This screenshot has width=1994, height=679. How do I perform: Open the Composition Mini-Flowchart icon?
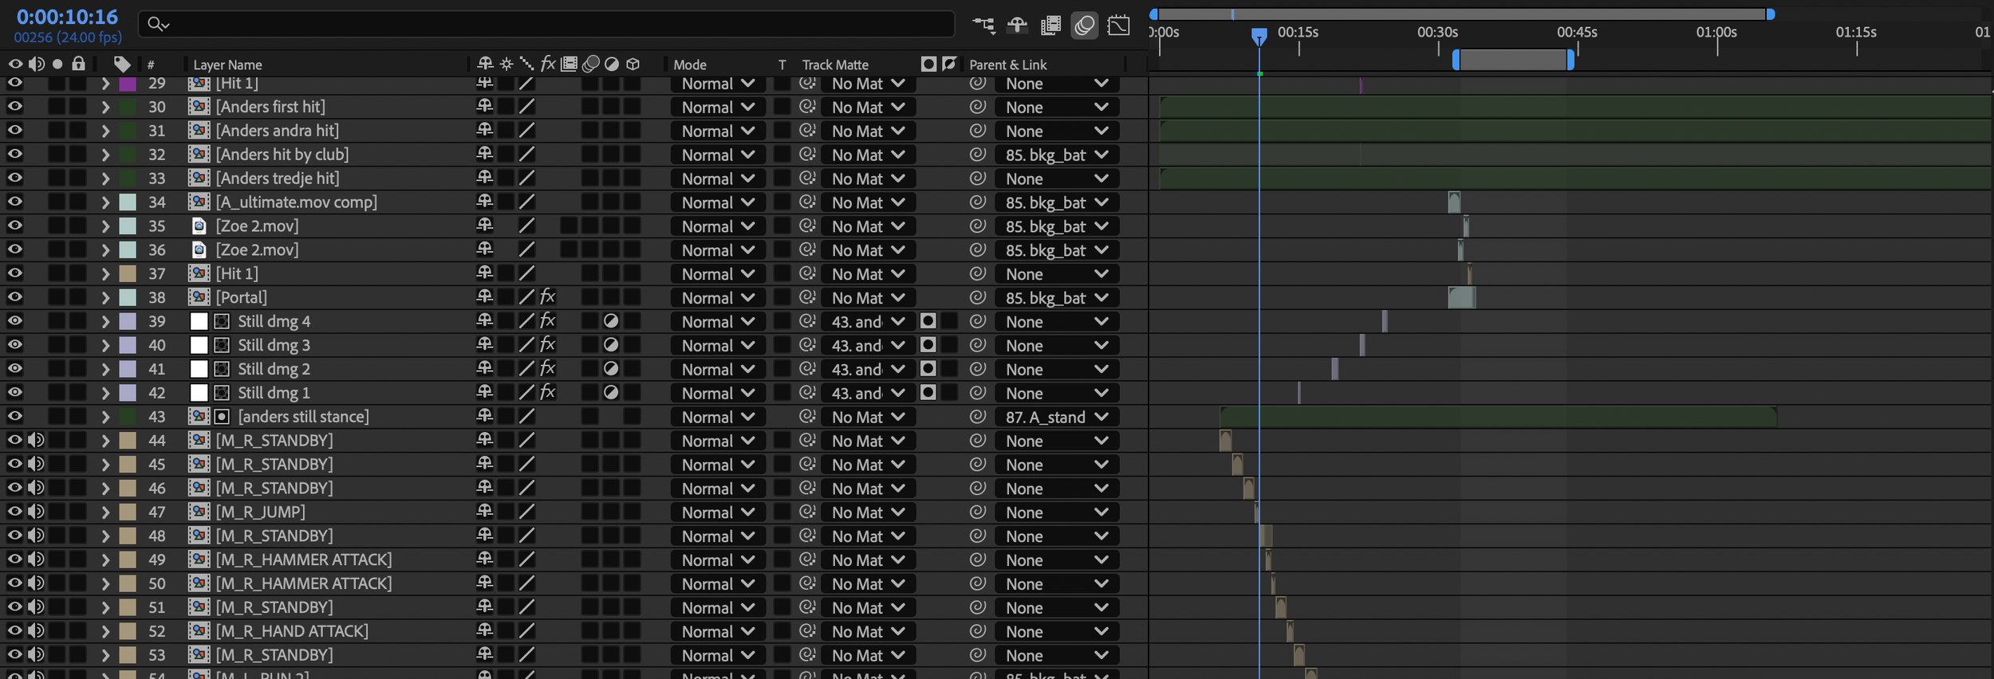(x=983, y=26)
